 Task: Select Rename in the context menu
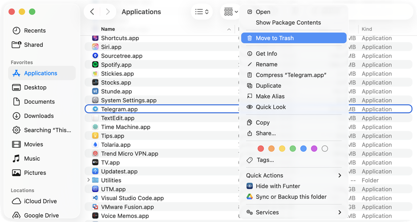pyautogui.click(x=294, y=65)
